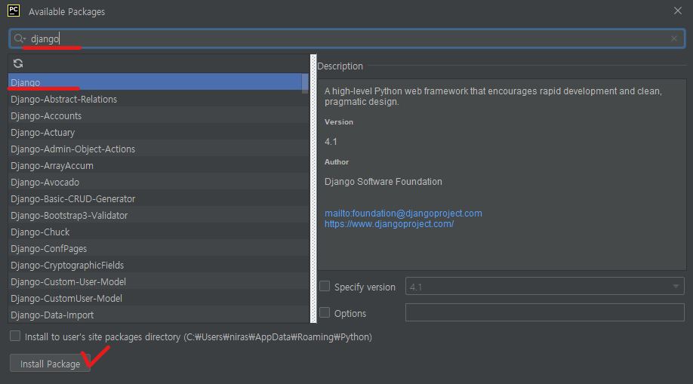Screen dimensions: 693x384
Task: Click the splitter handle between list and description
Action: [x=313, y=189]
